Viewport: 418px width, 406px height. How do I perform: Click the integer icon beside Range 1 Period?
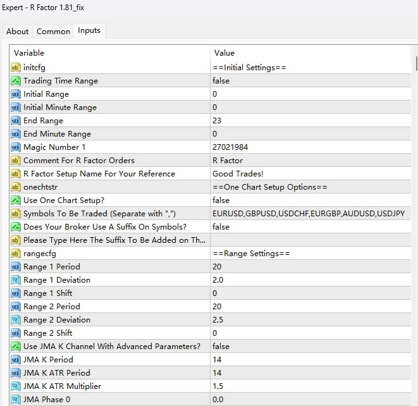[15, 267]
